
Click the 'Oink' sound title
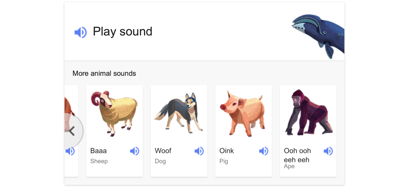point(226,151)
